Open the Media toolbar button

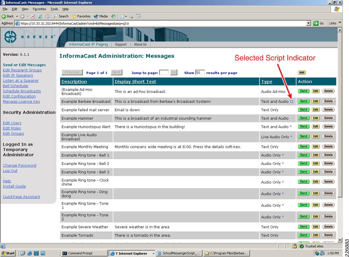pyautogui.click(x=101, y=16)
